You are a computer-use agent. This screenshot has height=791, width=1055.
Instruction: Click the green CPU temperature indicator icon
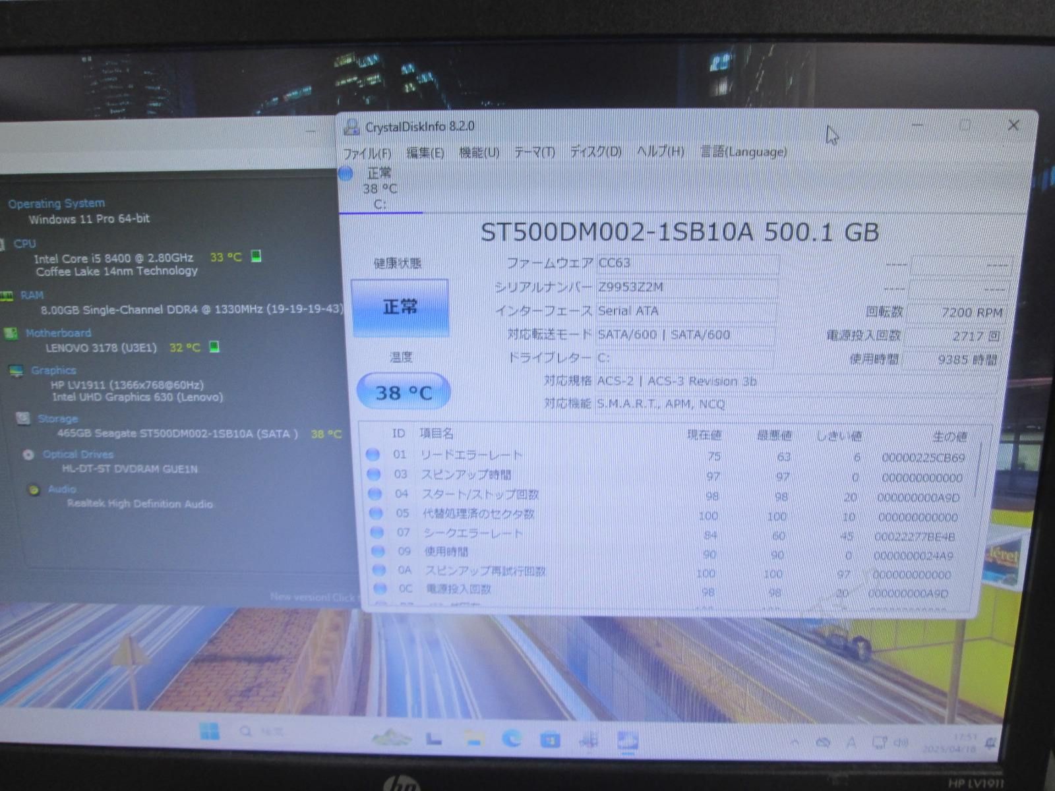[256, 256]
